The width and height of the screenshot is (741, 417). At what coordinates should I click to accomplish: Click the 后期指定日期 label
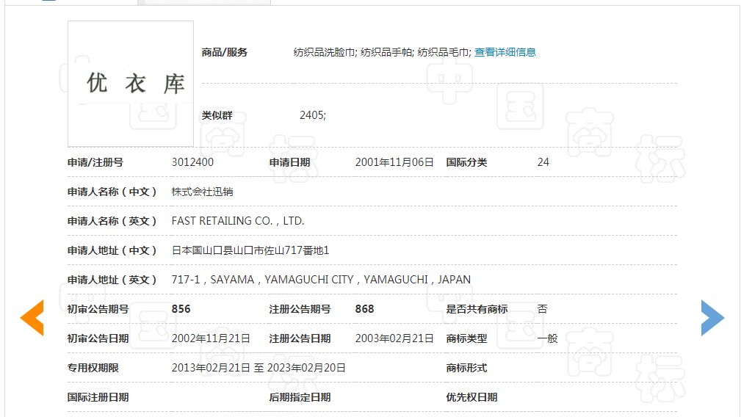[300, 397]
